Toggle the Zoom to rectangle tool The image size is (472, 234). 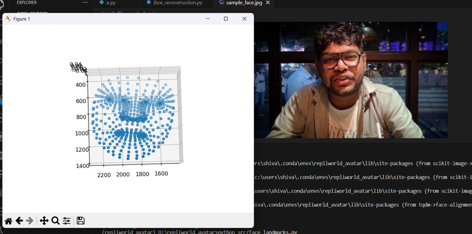(x=56, y=221)
